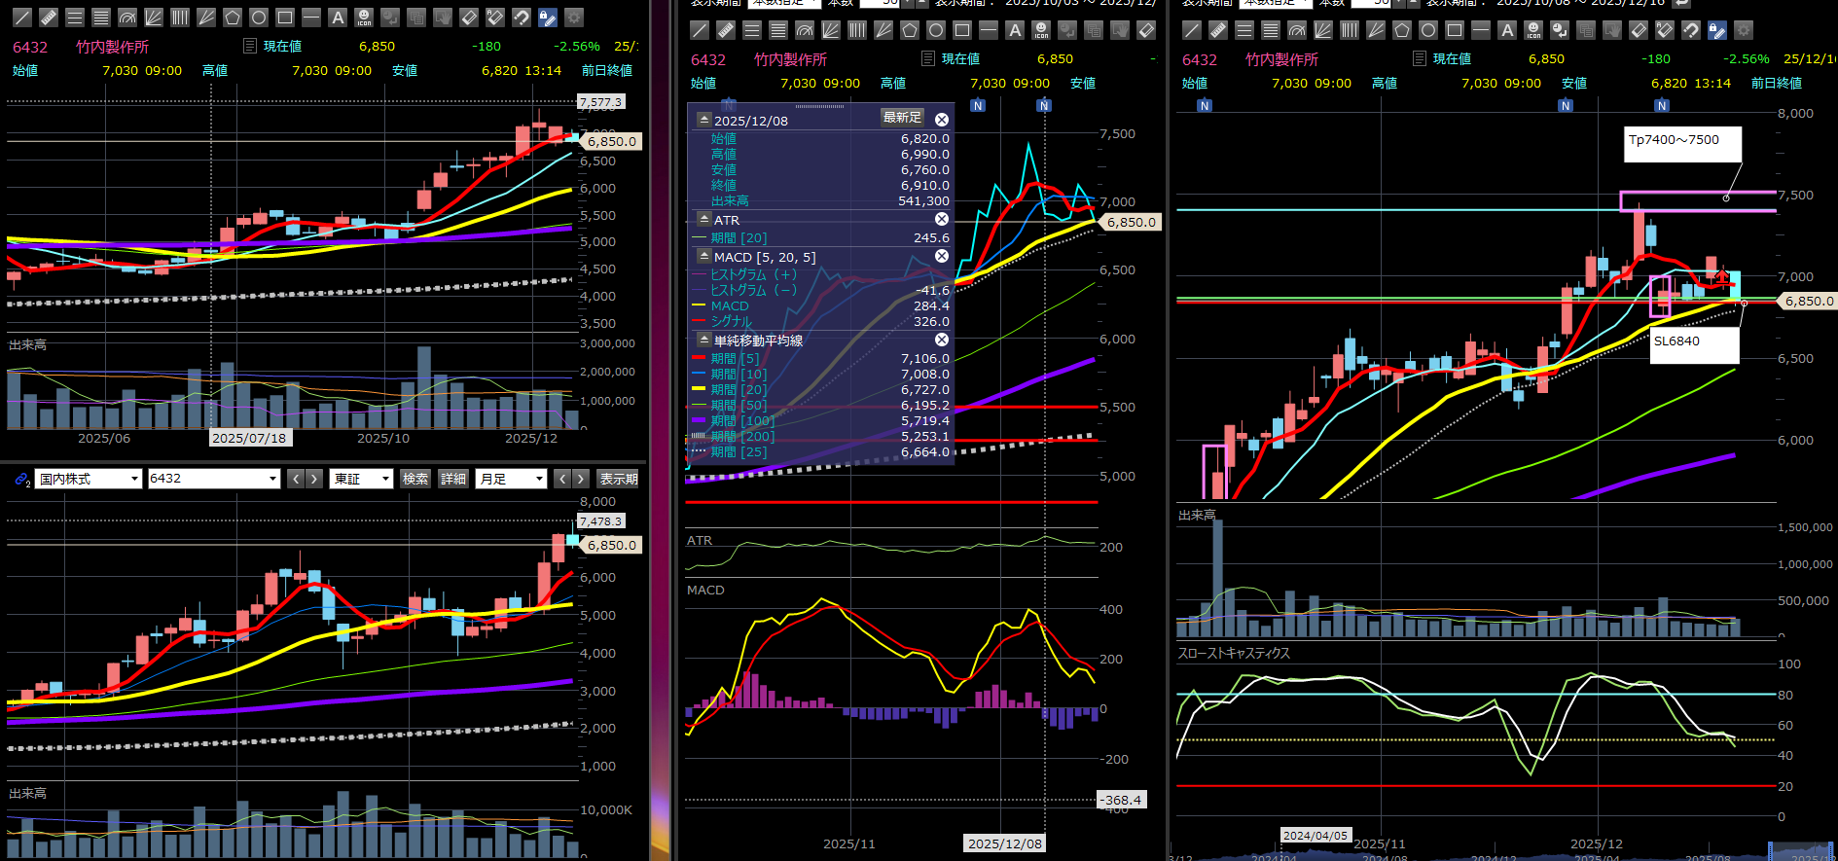Image resolution: width=1838 pixels, height=861 pixels.
Task: Select the pentagon shape tool in left toolbar
Action: (x=232, y=18)
